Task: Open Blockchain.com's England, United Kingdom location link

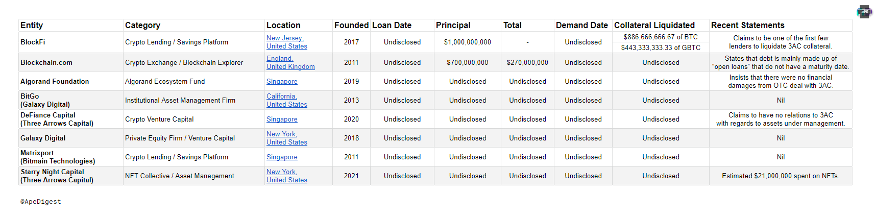Action: [290, 62]
